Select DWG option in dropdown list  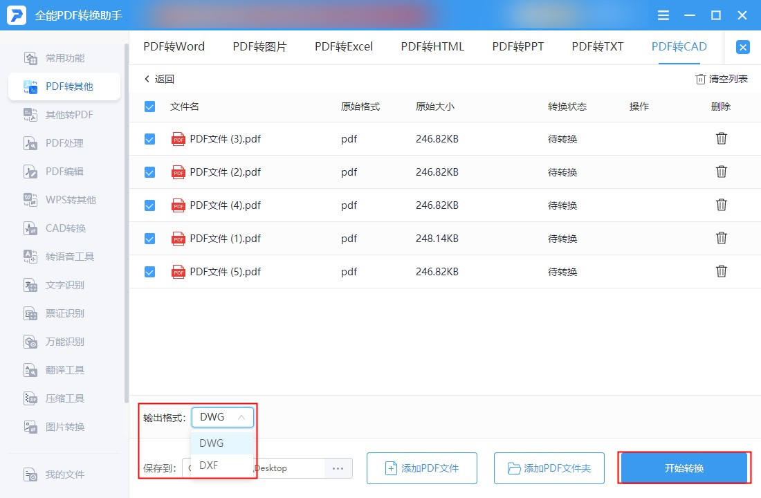(x=212, y=443)
